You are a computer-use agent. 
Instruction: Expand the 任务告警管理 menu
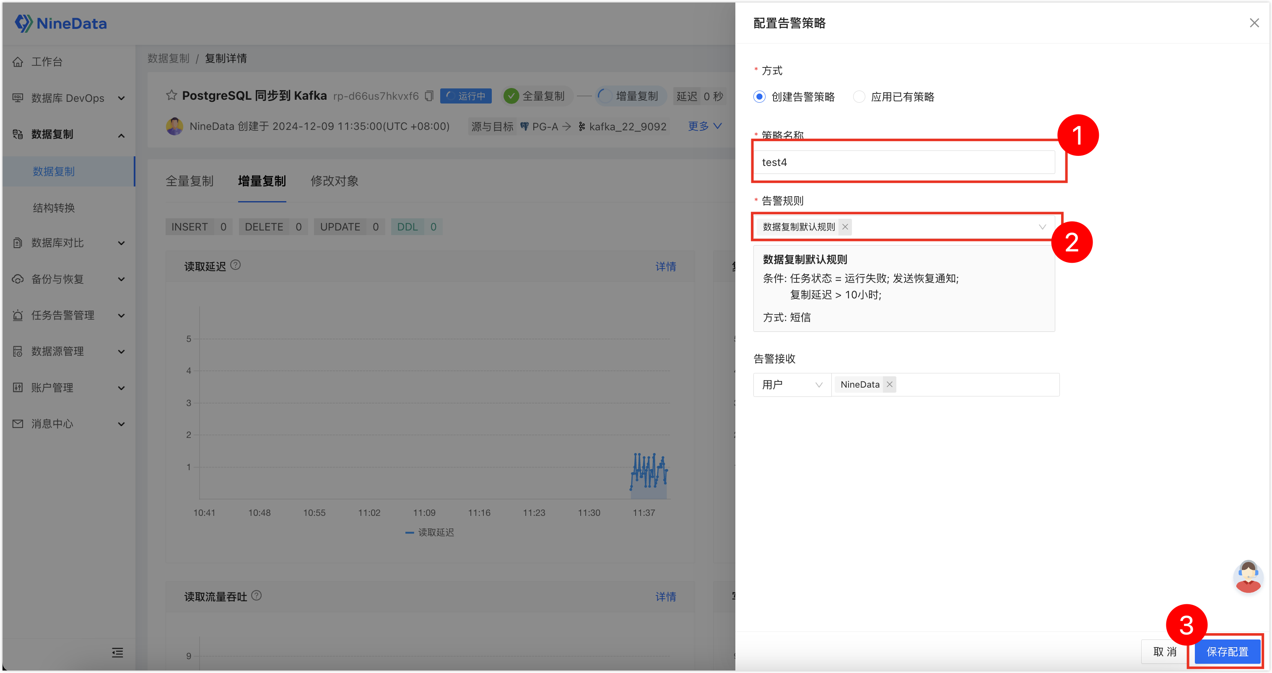click(122, 315)
